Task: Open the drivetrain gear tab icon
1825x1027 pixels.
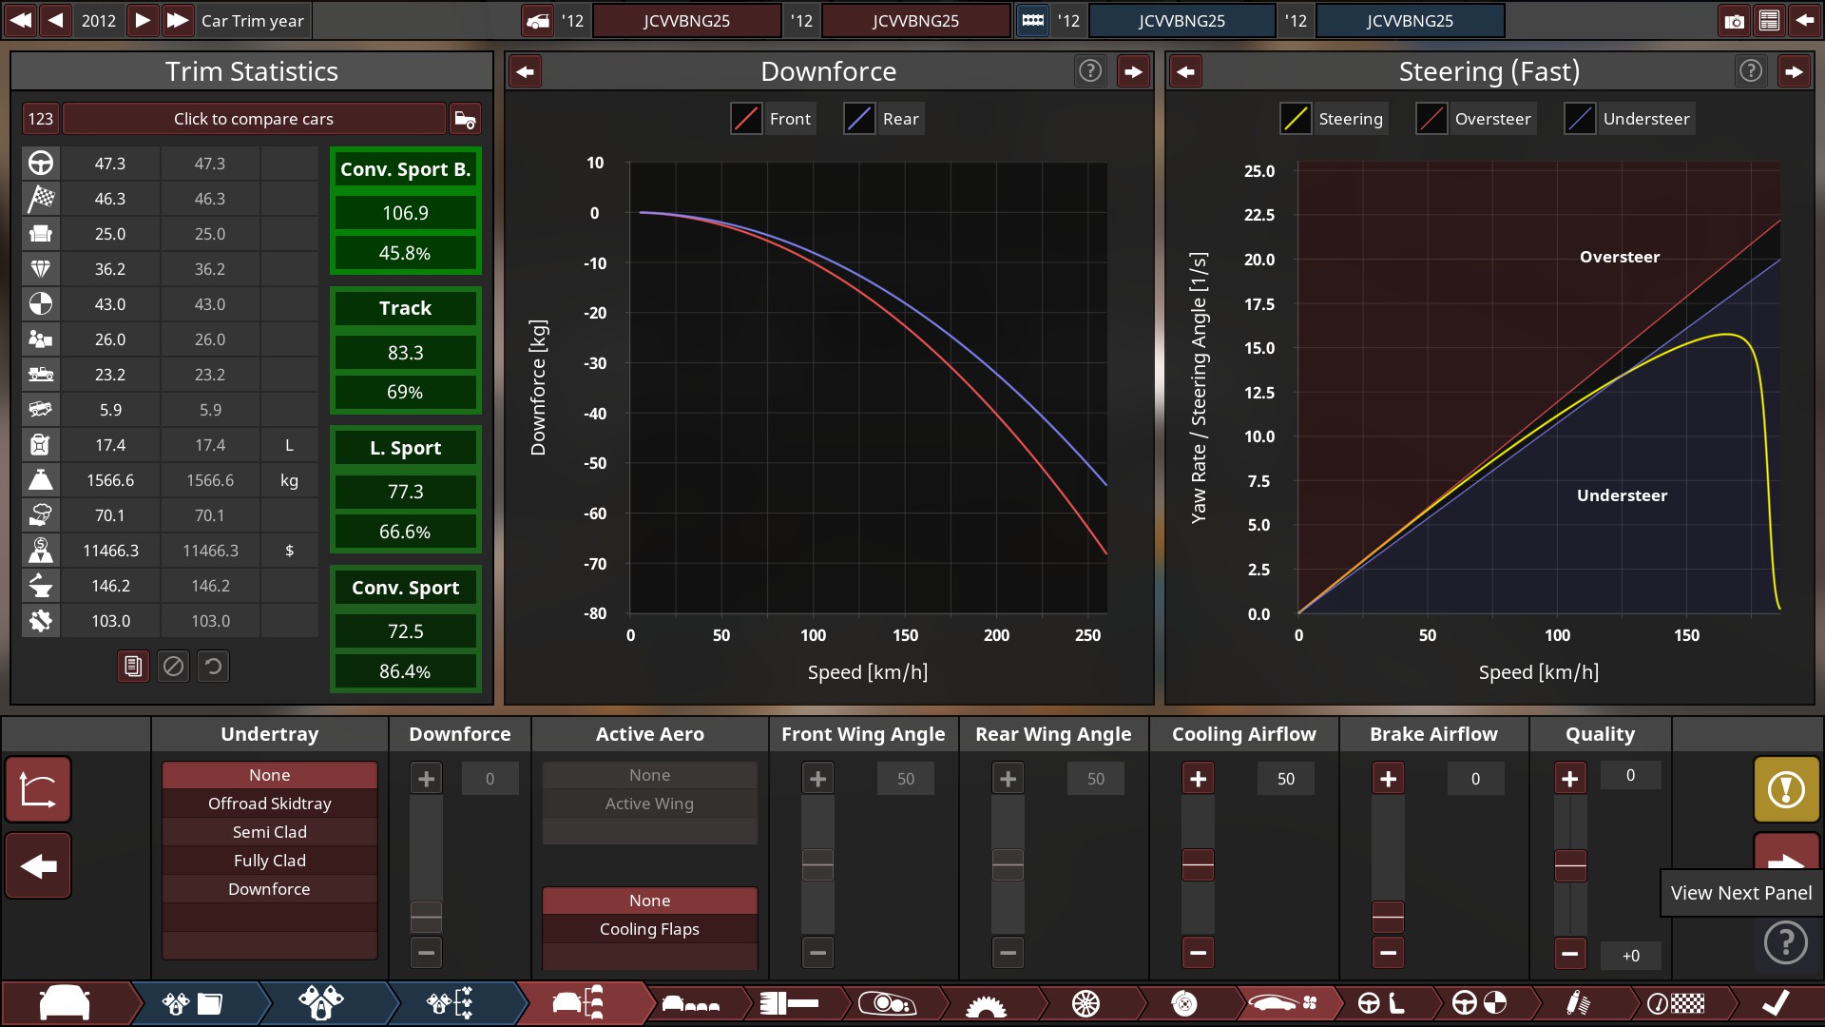Action: [986, 1003]
